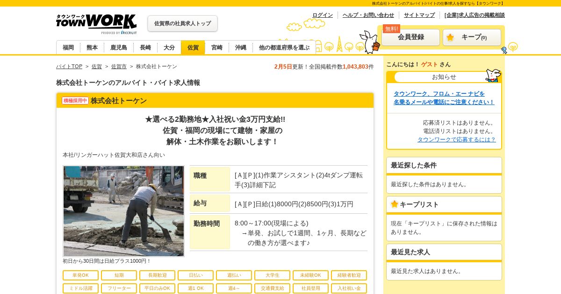Click the job headline ★選べる2勤務地★入社祝い金3万円支給!!
Screen dimensions: 561x294
pos(215,119)
